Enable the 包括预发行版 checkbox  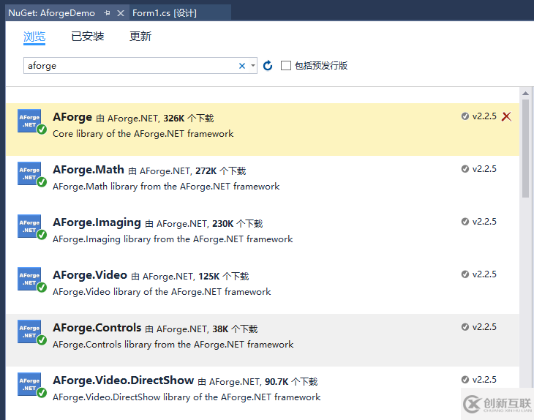tap(286, 65)
